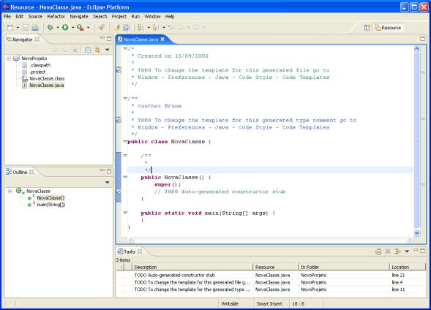This screenshot has height=310, width=431.
Task: Fold the main method
Action: click(x=125, y=213)
